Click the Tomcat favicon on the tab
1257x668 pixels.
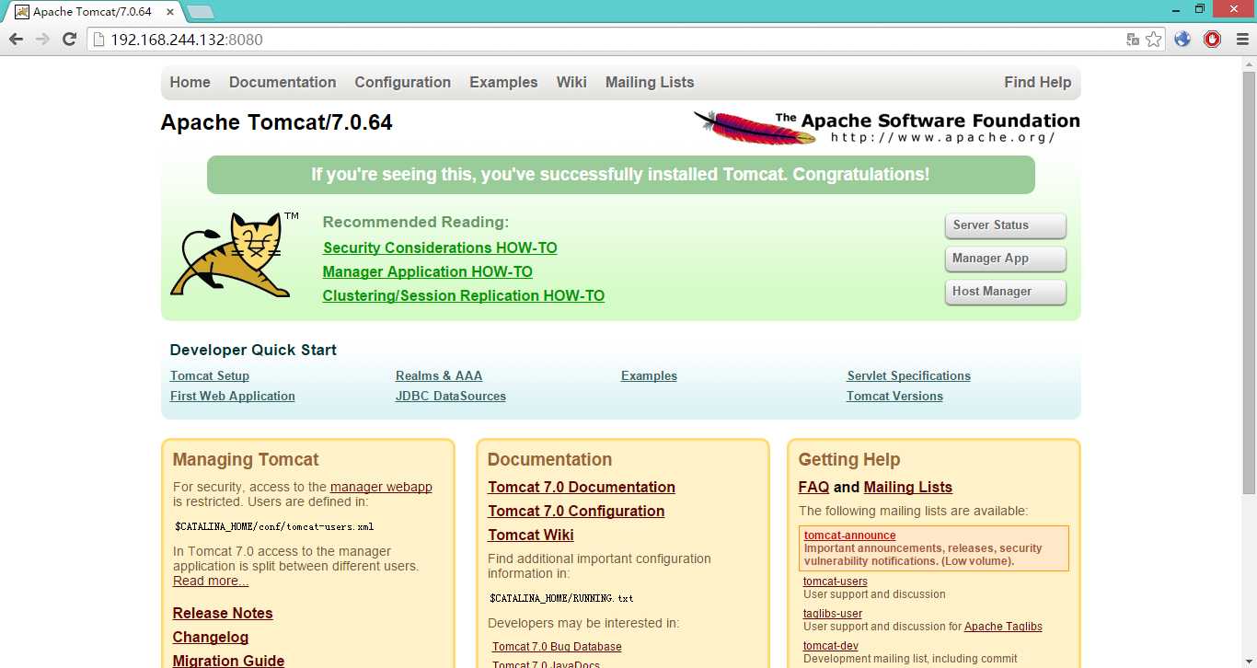(22, 12)
